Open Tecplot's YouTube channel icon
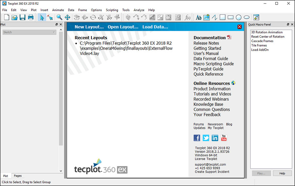The height and width of the screenshot is (186, 295). (224, 138)
